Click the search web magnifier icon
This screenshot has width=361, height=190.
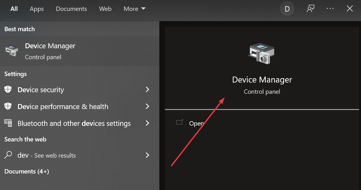[x=8, y=155]
